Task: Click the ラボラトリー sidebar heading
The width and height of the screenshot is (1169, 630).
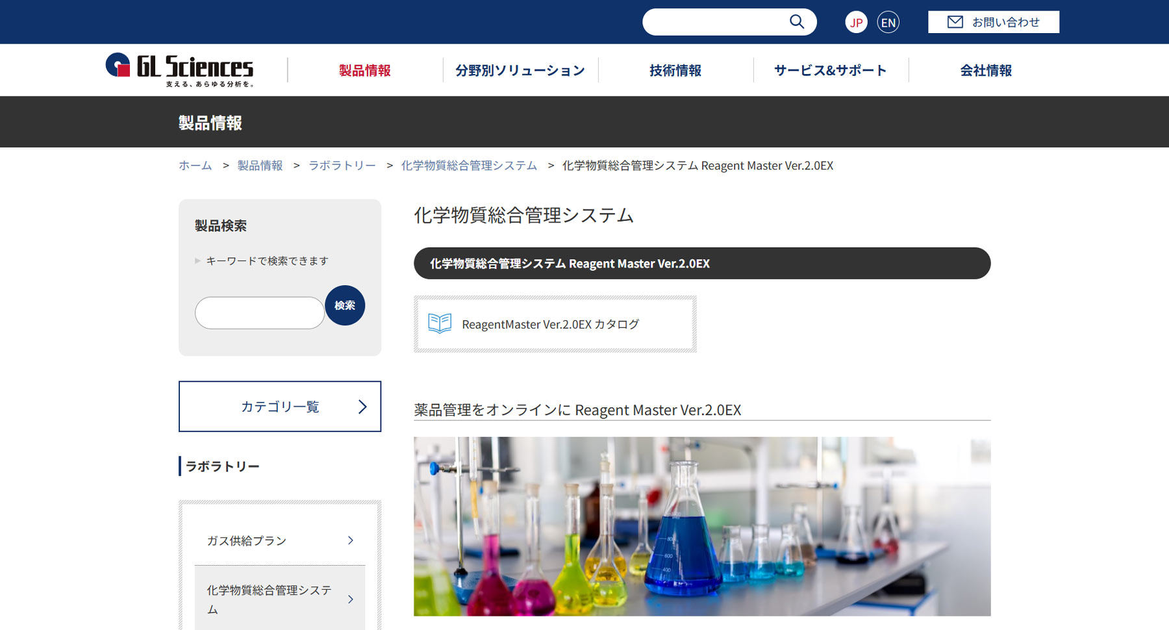Action: [x=222, y=466]
